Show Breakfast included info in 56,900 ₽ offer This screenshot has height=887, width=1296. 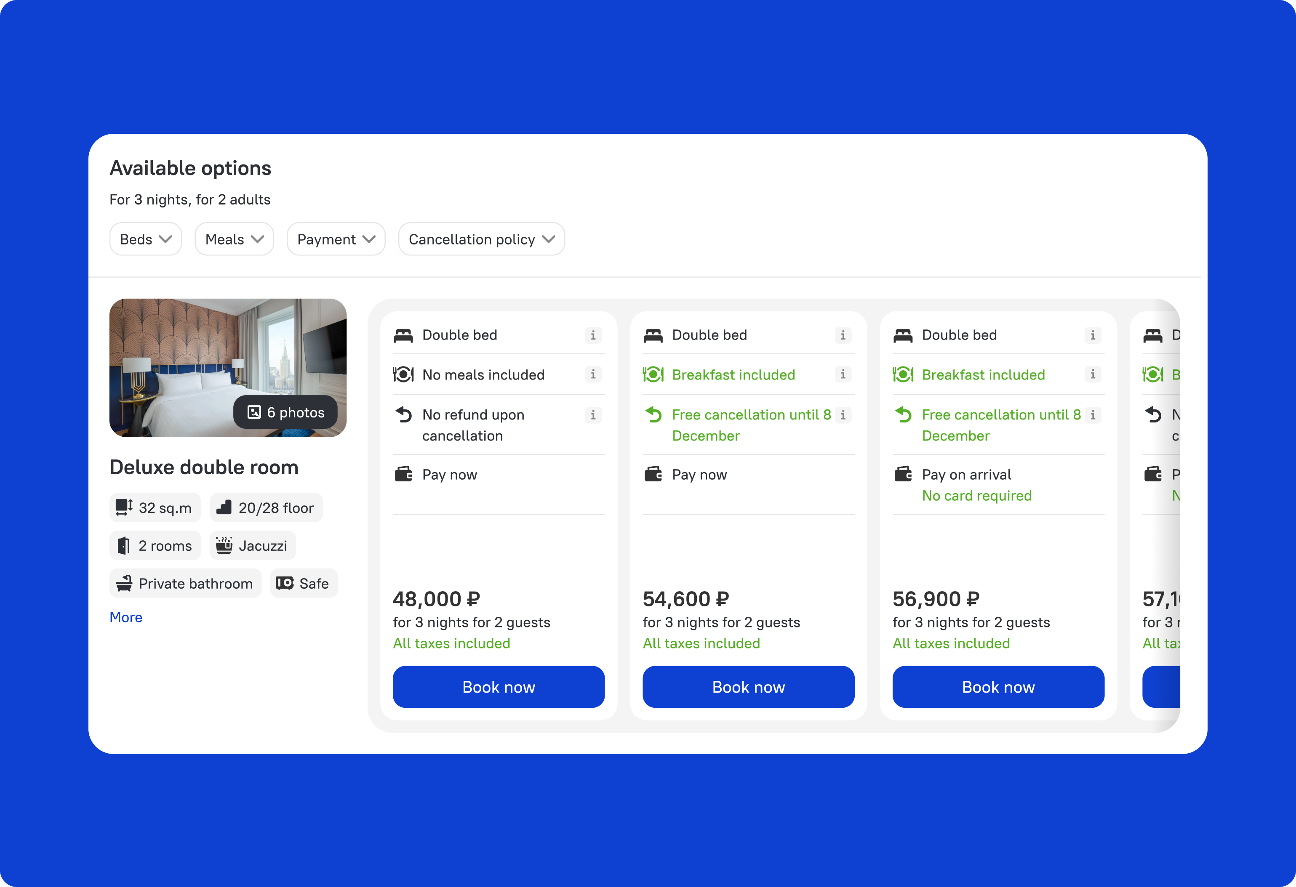(1093, 374)
